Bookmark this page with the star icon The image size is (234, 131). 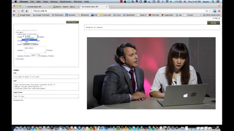210,11
